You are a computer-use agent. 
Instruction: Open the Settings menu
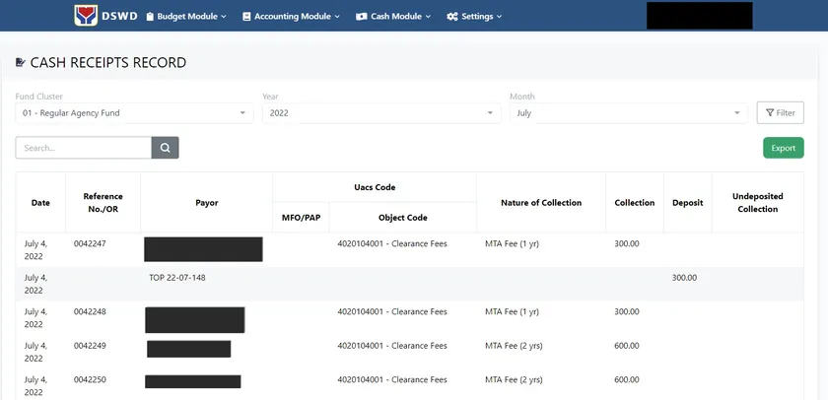(474, 17)
